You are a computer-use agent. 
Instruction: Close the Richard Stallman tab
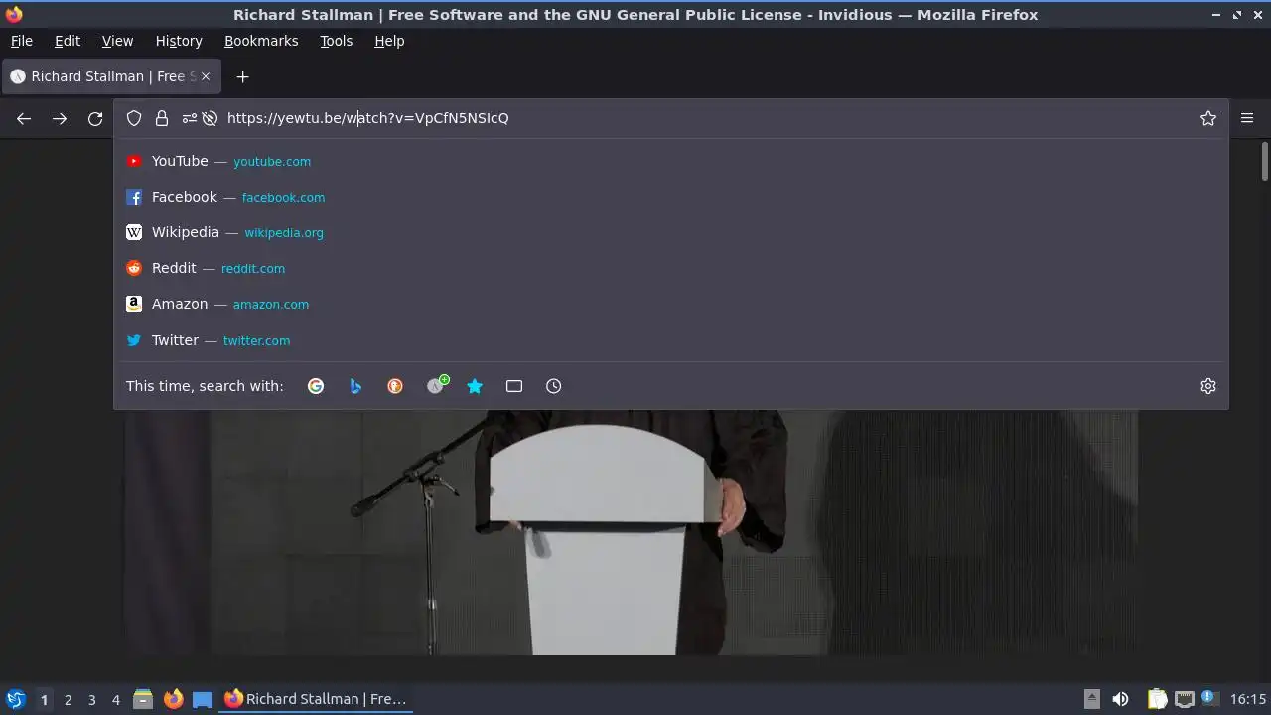coord(206,76)
